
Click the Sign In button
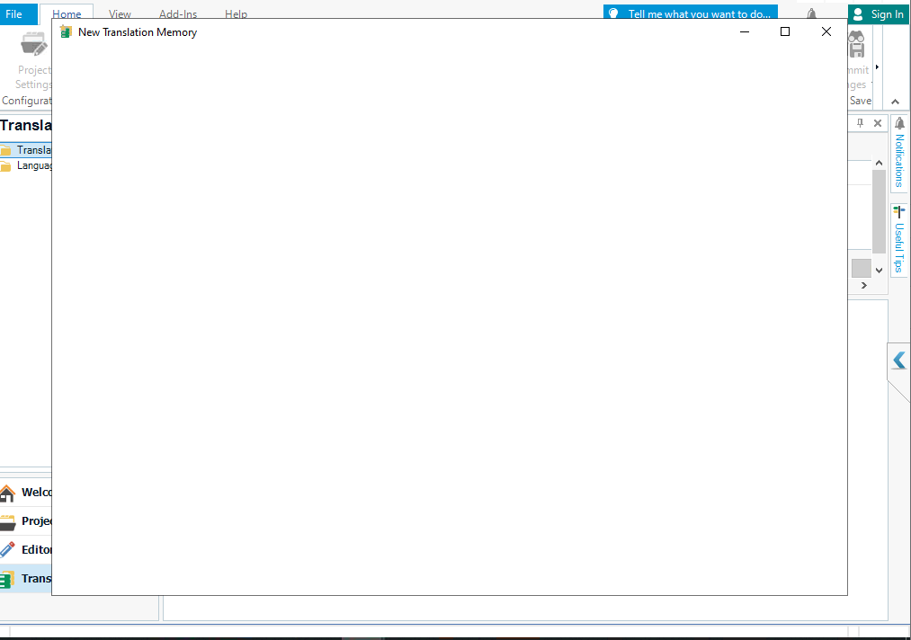pyautogui.click(x=879, y=14)
